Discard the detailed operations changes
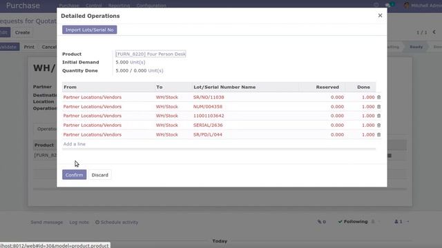 (99, 175)
